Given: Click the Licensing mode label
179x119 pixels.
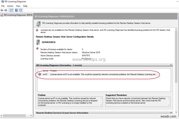Looking at the screenshot, I should tap(47, 59).
